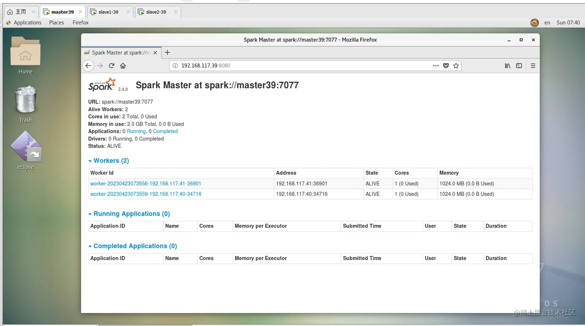Click the Apache Spark logo
The image size is (585, 326).
(x=102, y=85)
